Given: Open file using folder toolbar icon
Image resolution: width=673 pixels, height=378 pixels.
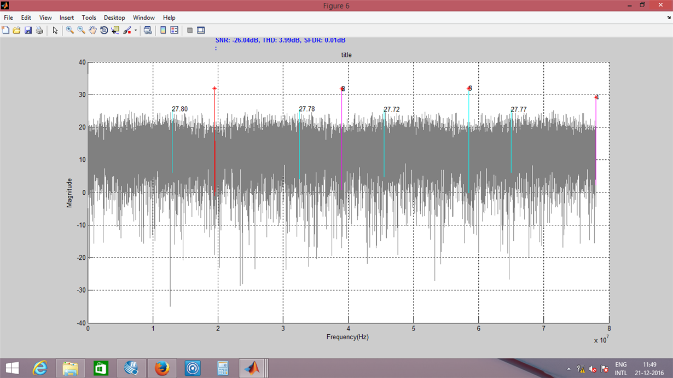Looking at the screenshot, I should tap(16, 31).
